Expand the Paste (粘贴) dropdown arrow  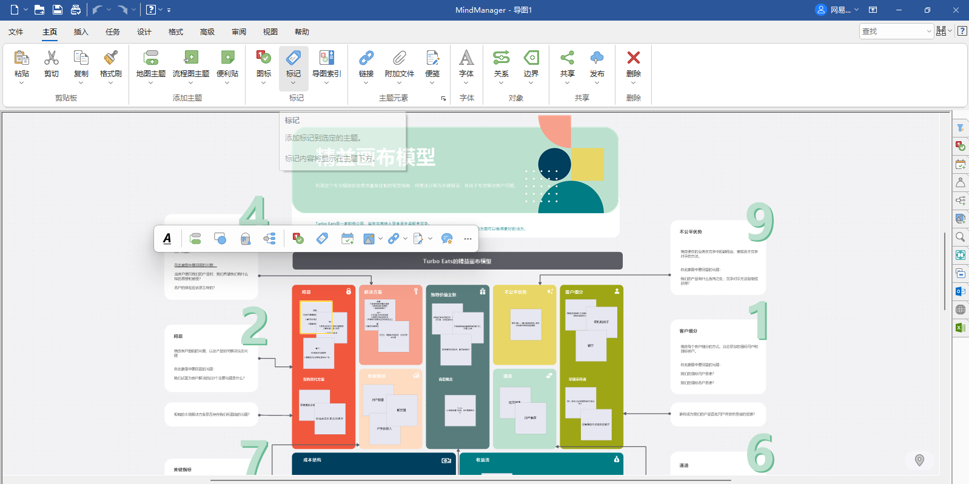tap(22, 83)
